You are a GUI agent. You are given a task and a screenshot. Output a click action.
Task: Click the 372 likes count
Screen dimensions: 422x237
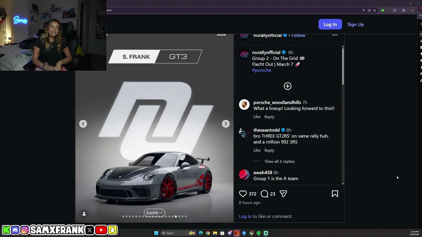(253, 194)
